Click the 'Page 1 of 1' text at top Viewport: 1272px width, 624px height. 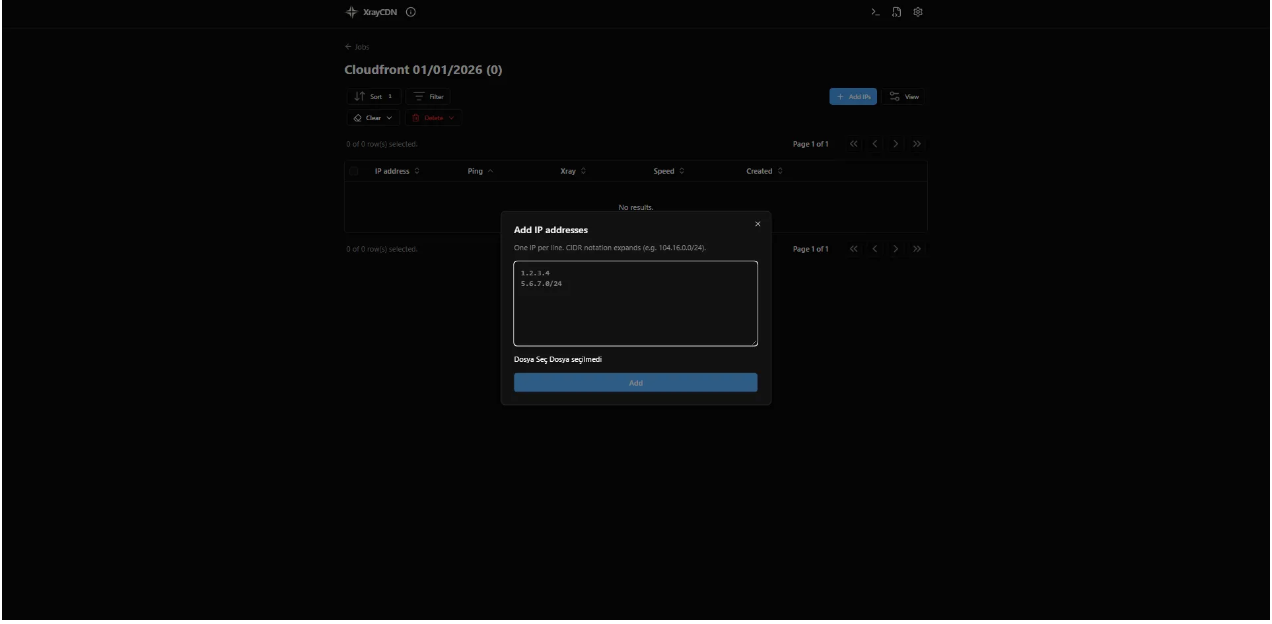[810, 144]
